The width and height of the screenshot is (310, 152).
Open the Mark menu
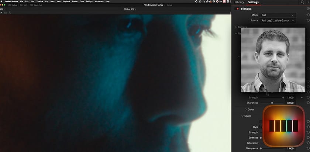tap(52, 1)
